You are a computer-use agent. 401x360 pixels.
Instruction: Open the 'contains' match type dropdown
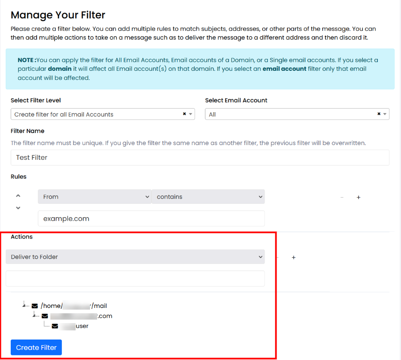[x=208, y=197]
